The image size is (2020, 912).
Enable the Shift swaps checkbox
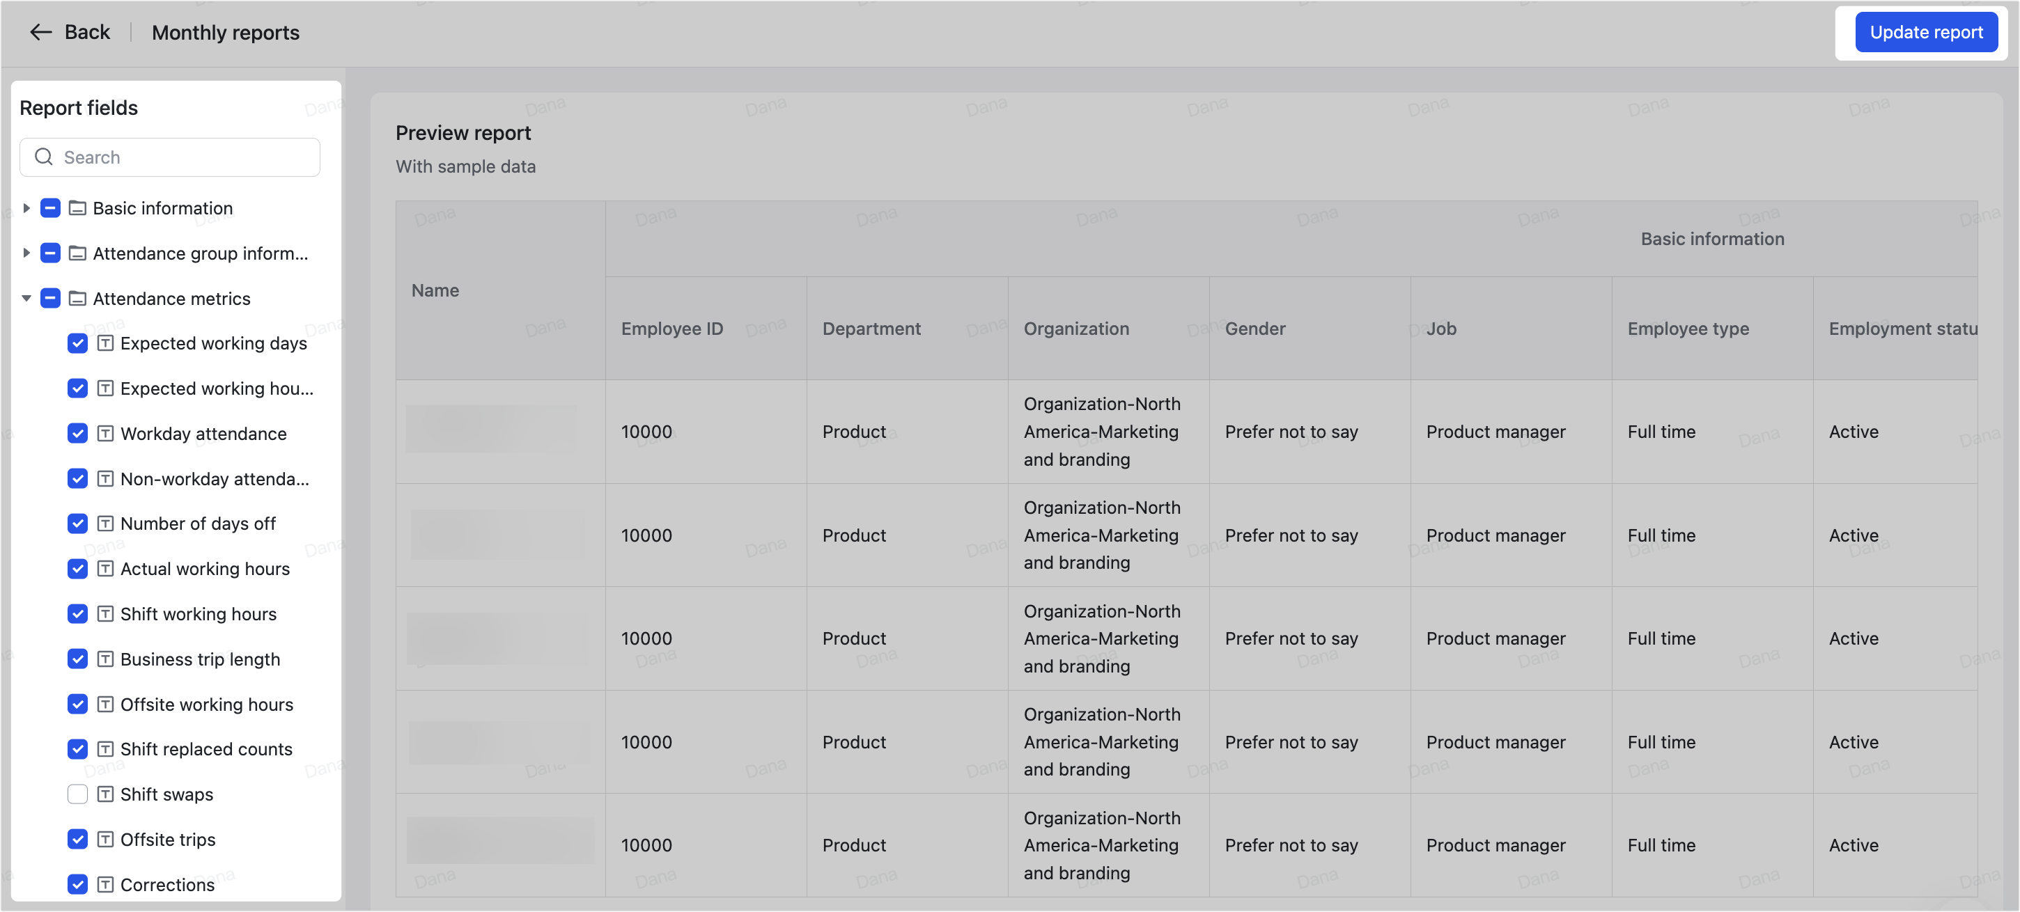click(x=77, y=794)
